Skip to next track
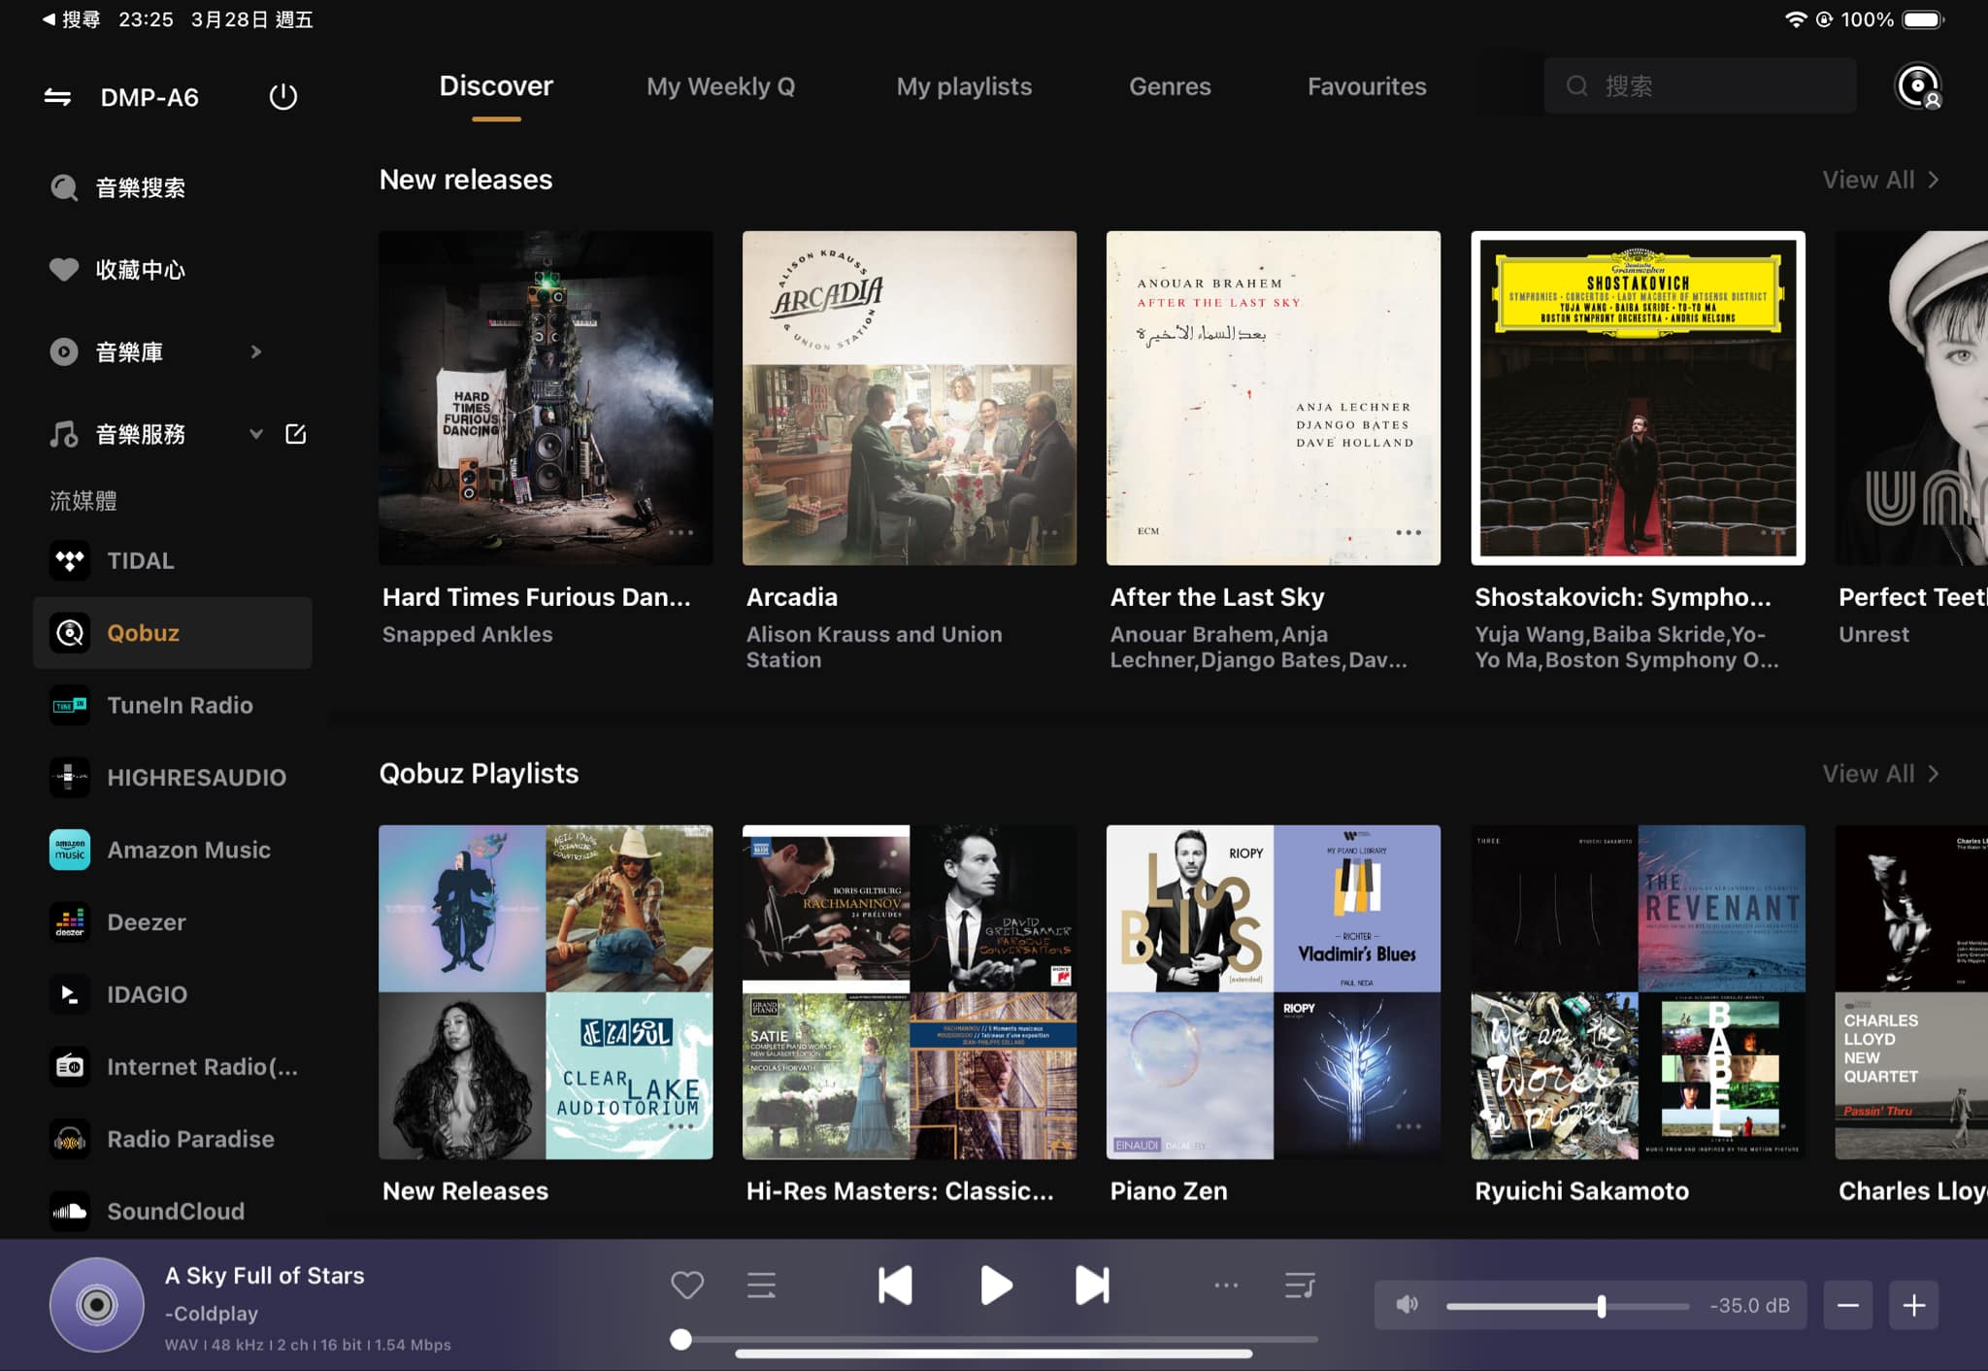The image size is (1988, 1371). (1093, 1286)
